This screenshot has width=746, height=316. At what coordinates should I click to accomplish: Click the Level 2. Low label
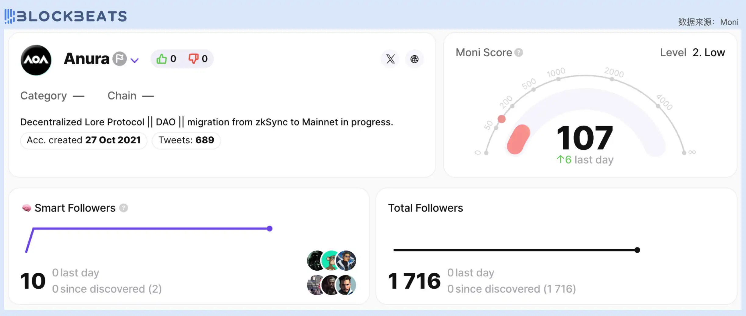[x=692, y=53]
